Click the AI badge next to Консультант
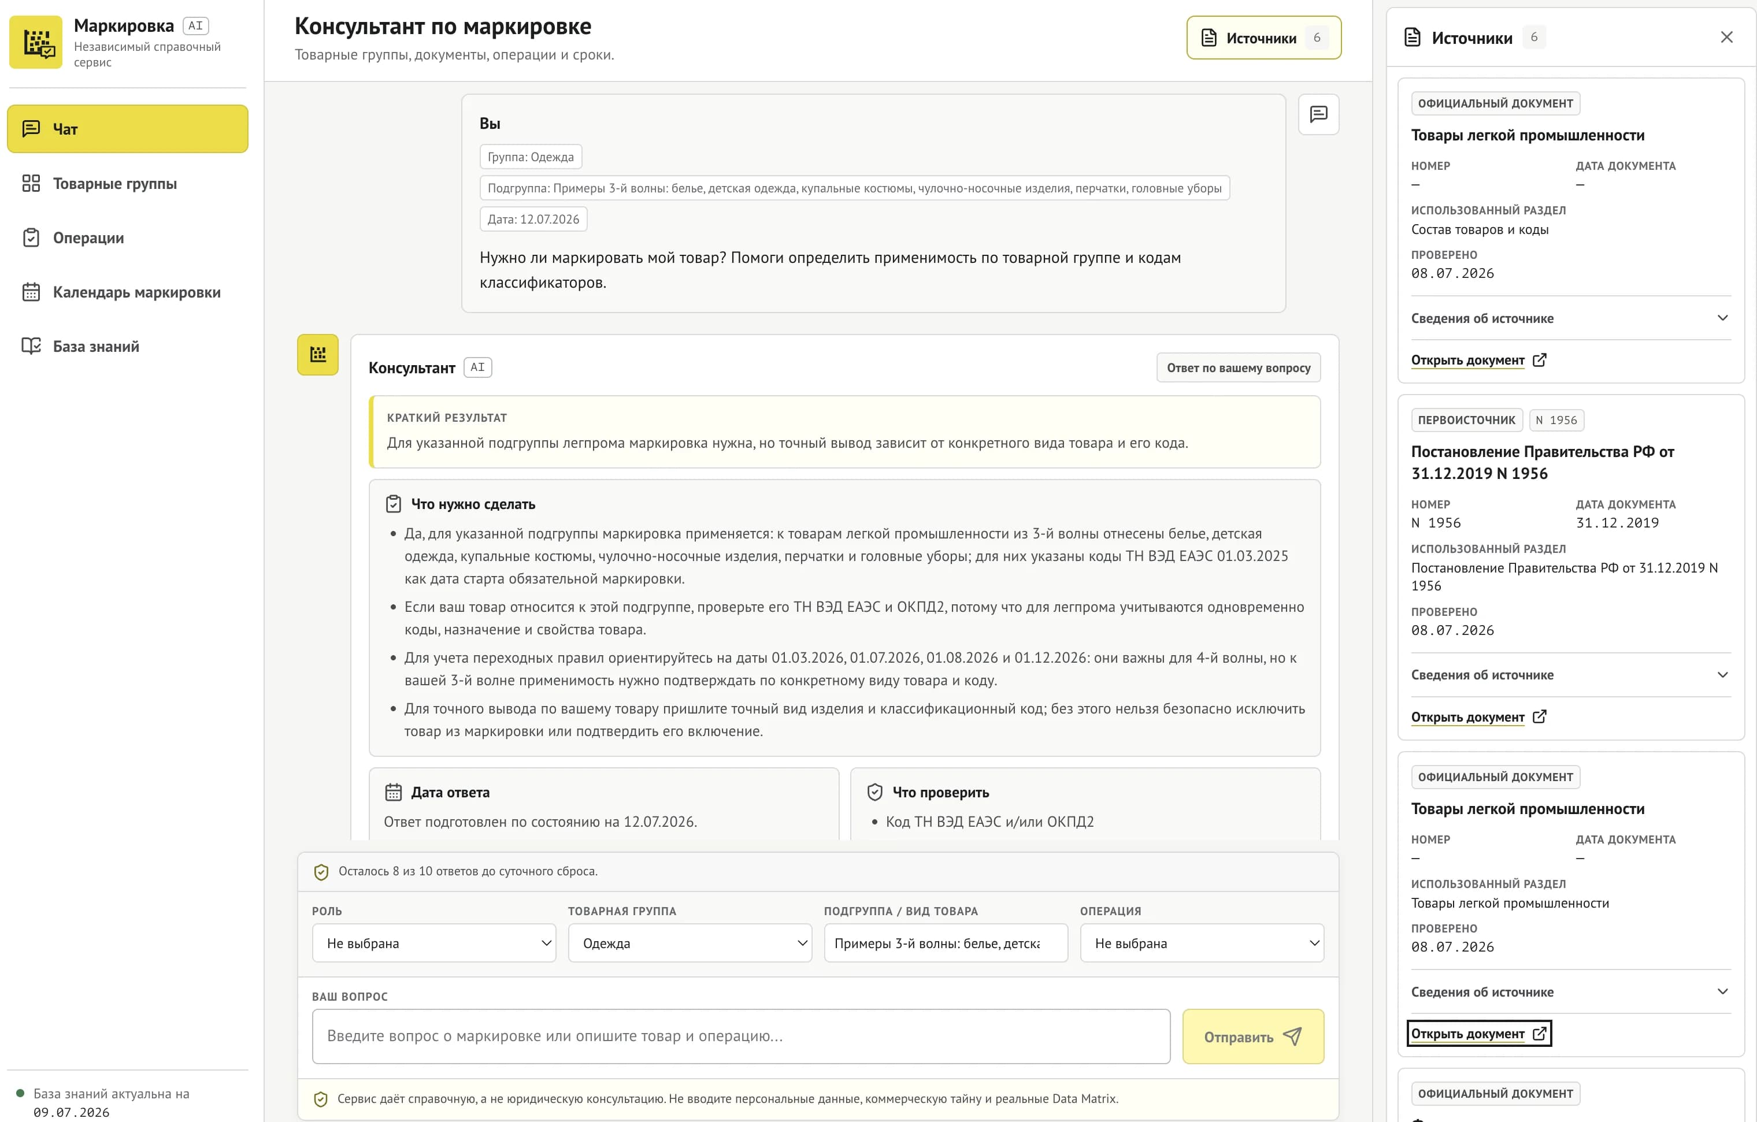 pos(478,367)
